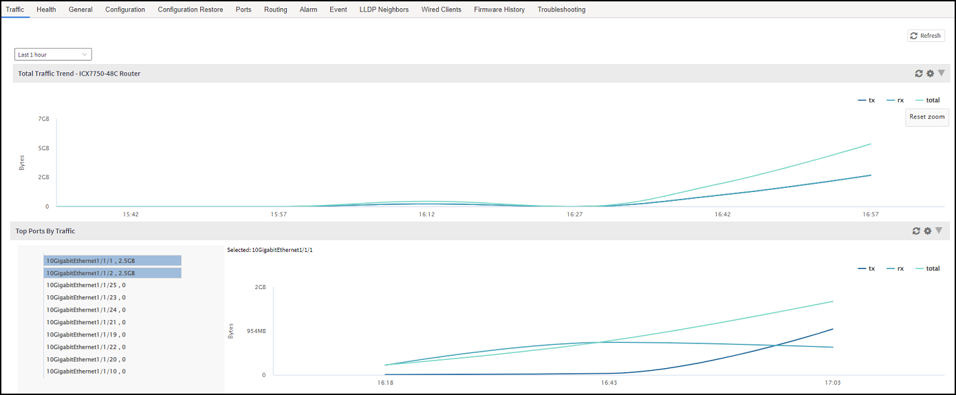This screenshot has height=395, width=956.
Task: Click the 16:43 label on port chart
Action: [x=609, y=383]
